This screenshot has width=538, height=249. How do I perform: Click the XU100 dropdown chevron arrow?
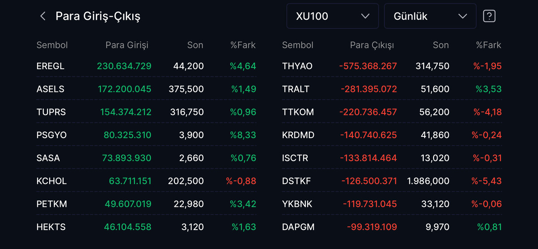click(x=365, y=16)
